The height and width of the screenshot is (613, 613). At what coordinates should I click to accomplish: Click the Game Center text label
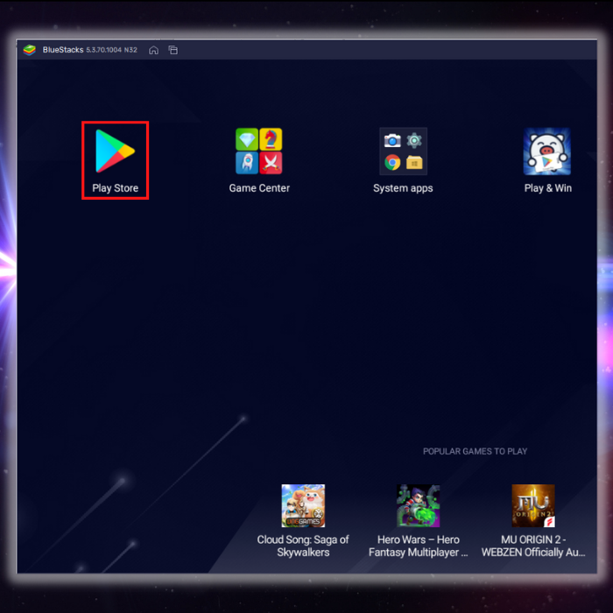pyautogui.click(x=259, y=188)
